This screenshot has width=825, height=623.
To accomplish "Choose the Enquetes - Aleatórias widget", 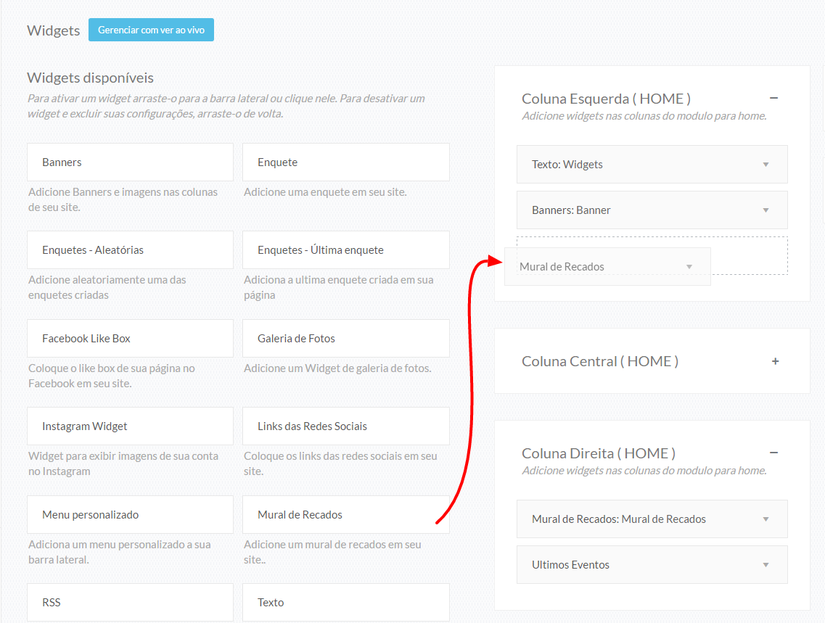I will coord(130,249).
